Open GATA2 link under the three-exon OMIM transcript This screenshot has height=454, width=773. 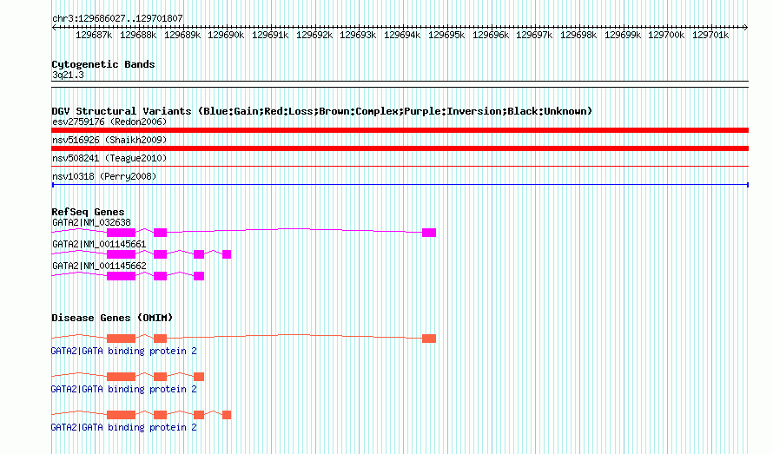tap(123, 390)
